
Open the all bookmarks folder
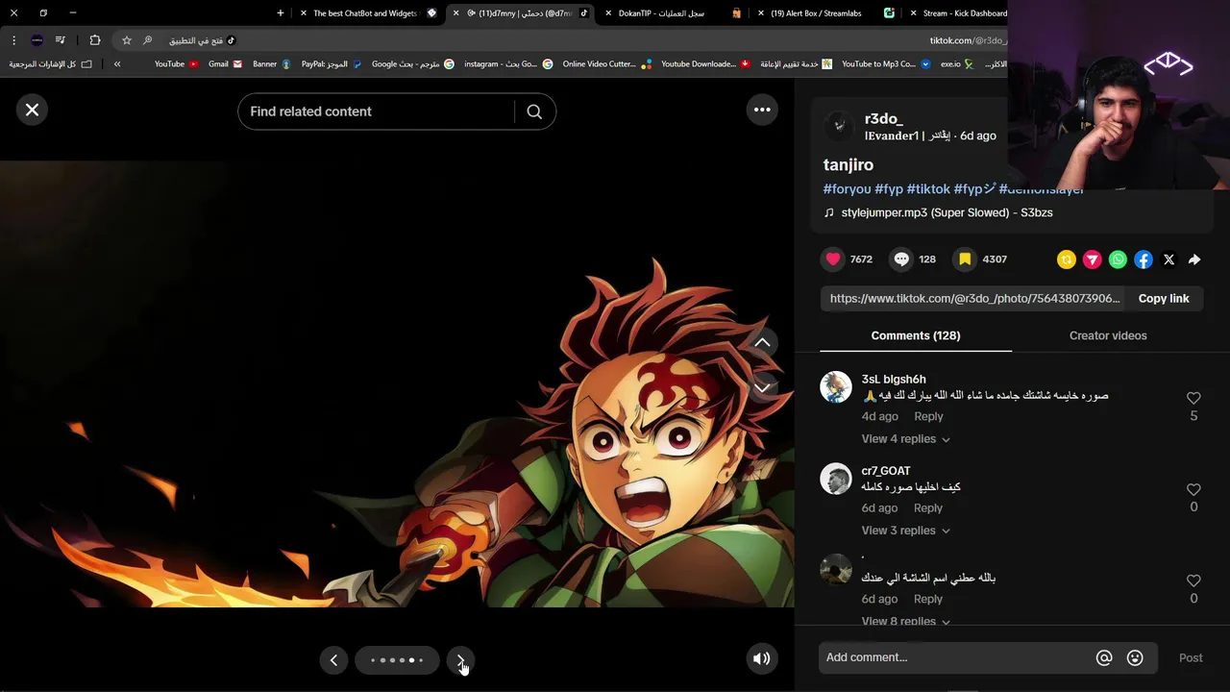(x=50, y=63)
